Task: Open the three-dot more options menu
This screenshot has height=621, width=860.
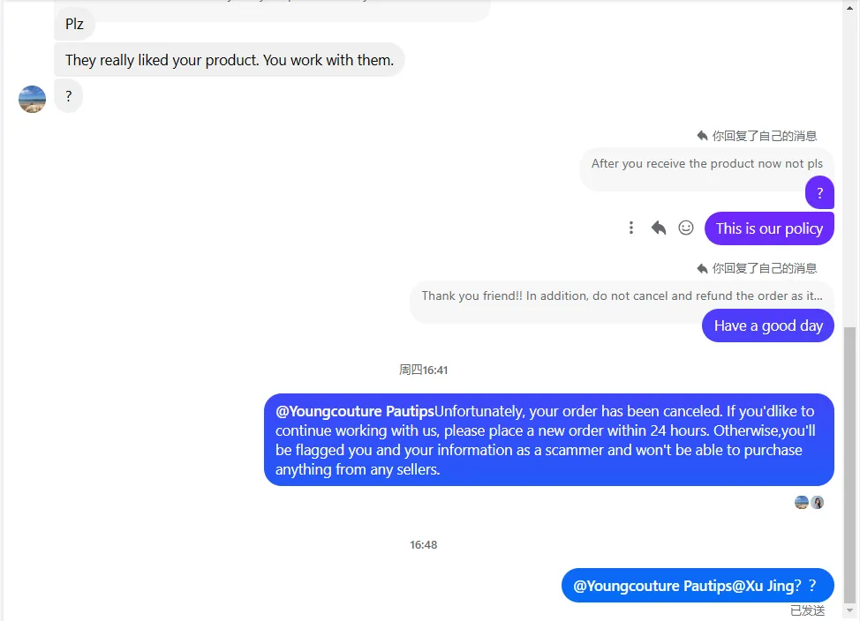Action: click(x=631, y=228)
